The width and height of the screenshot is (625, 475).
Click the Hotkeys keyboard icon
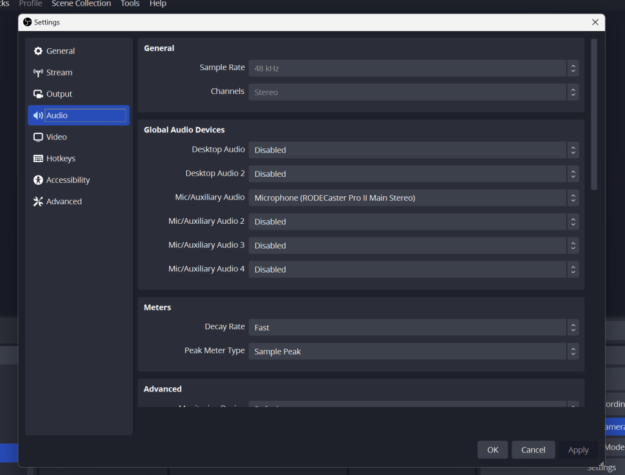(38, 159)
